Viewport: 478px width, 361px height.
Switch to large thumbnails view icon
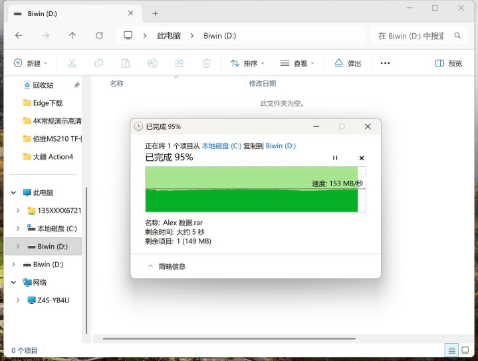pyautogui.click(x=465, y=350)
